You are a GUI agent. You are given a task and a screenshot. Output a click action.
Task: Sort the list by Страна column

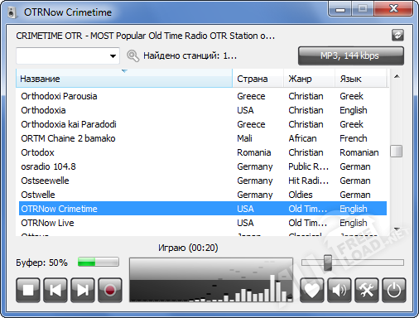tap(258, 79)
